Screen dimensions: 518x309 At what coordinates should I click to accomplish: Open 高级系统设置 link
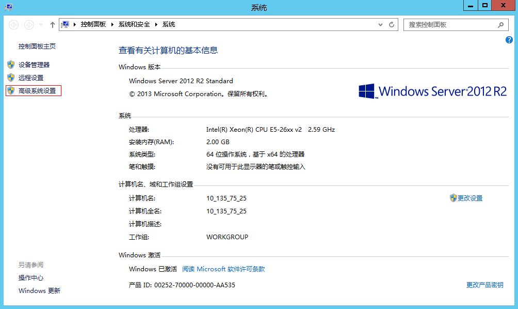(x=37, y=90)
